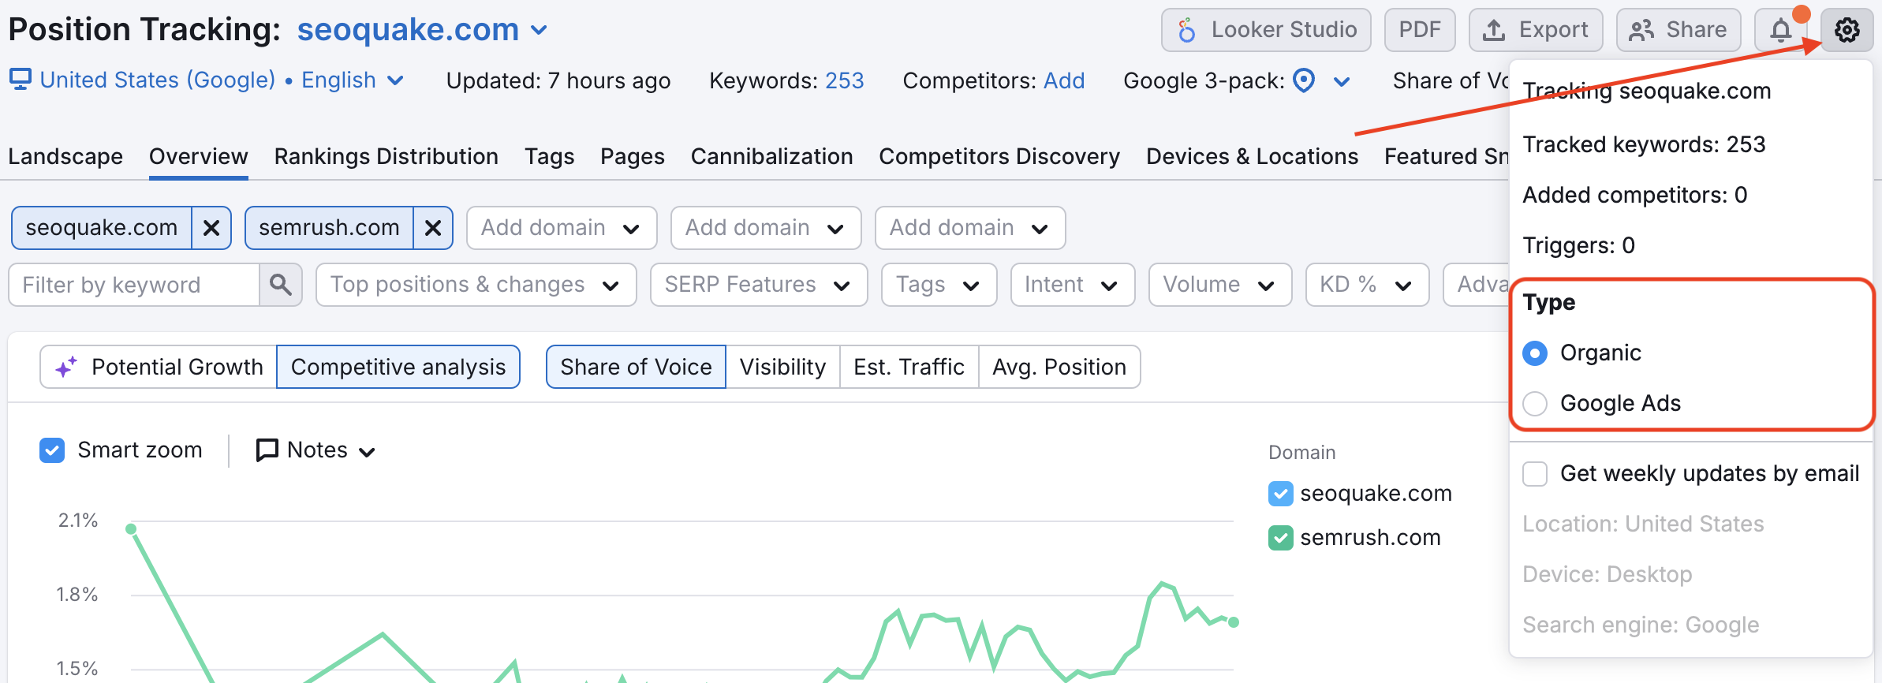Click the Looker Studio button
This screenshot has height=683, width=1882.
[1266, 30]
